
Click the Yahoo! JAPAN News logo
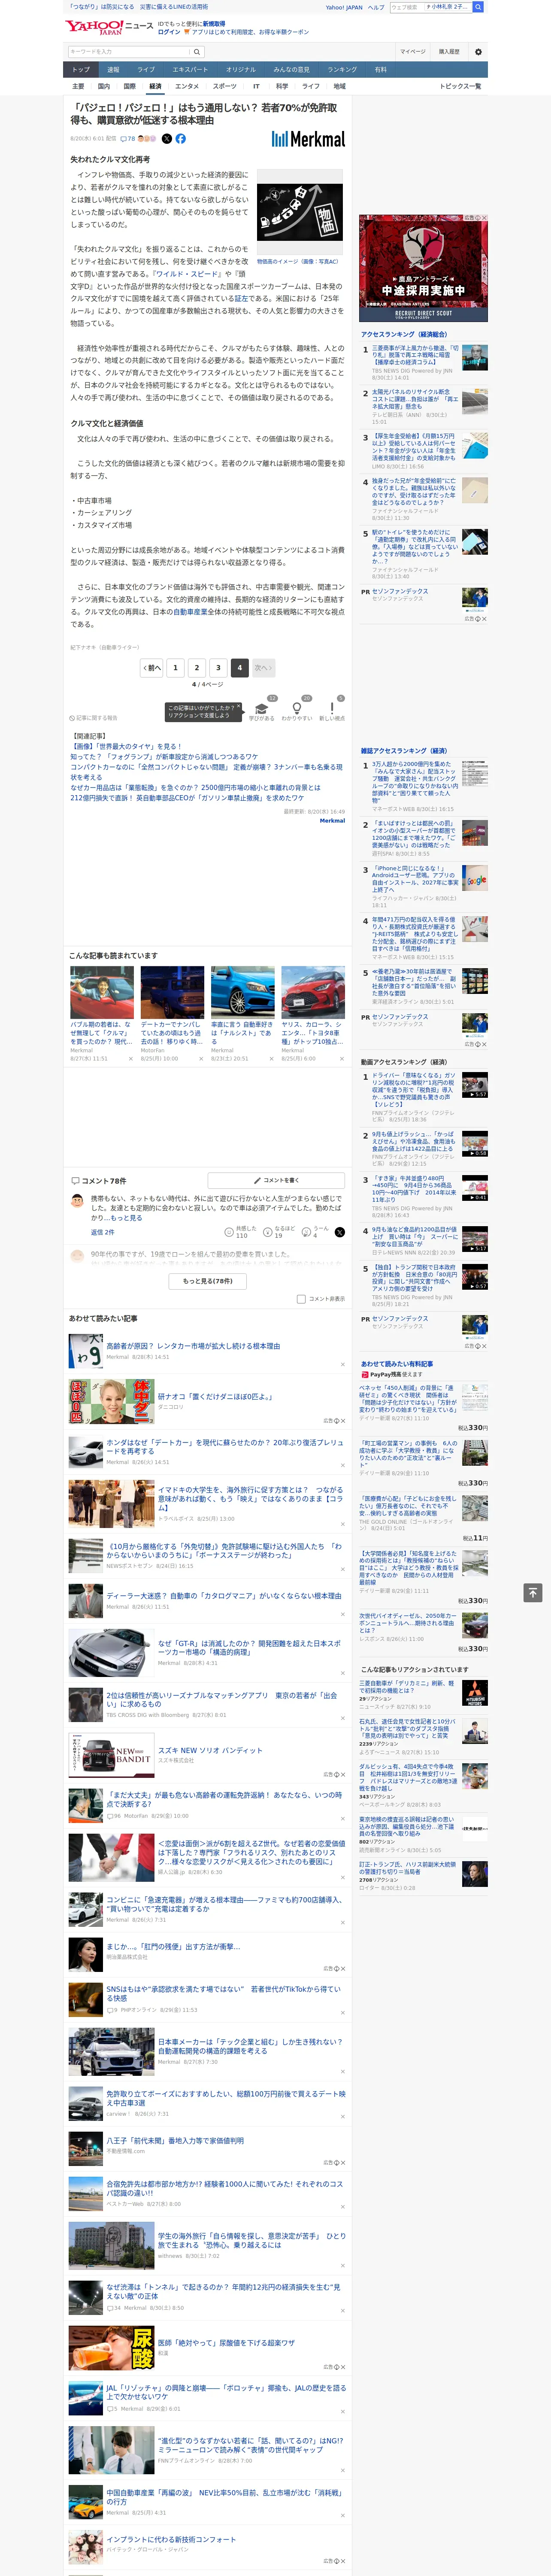(x=109, y=27)
